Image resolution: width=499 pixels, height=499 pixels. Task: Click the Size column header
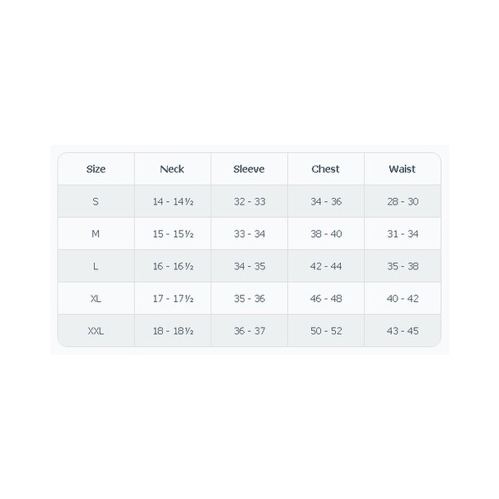pyautogui.click(x=96, y=169)
